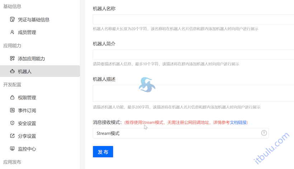Viewport: 294px width, 169px height.
Task: Click the 消息接收模式 label
Action: (108, 122)
